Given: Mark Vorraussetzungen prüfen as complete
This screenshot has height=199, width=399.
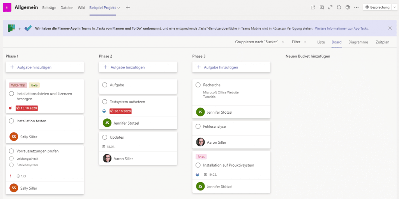Looking at the screenshot, I should click(x=11, y=151).
